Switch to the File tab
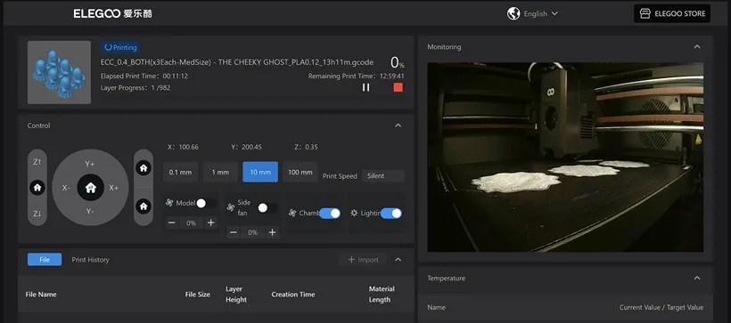 point(45,260)
